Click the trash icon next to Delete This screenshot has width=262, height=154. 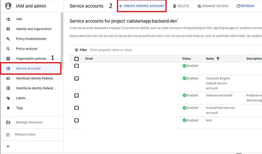tap(174, 6)
